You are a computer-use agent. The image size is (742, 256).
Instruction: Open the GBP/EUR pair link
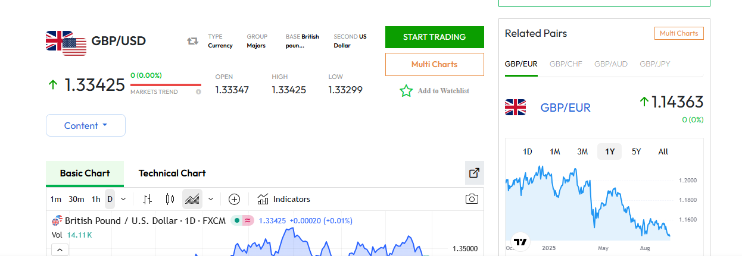pos(565,108)
